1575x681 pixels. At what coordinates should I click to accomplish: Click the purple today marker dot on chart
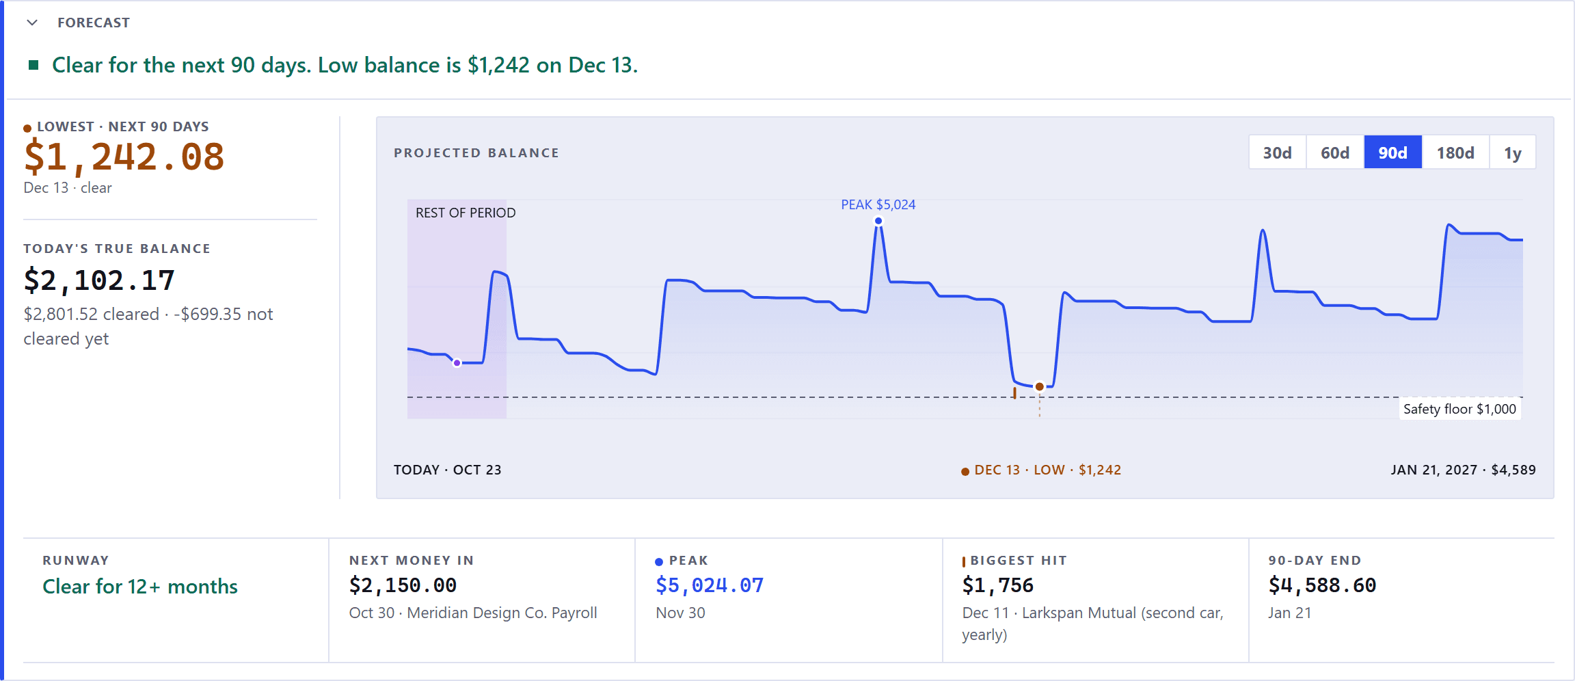pyautogui.click(x=457, y=363)
